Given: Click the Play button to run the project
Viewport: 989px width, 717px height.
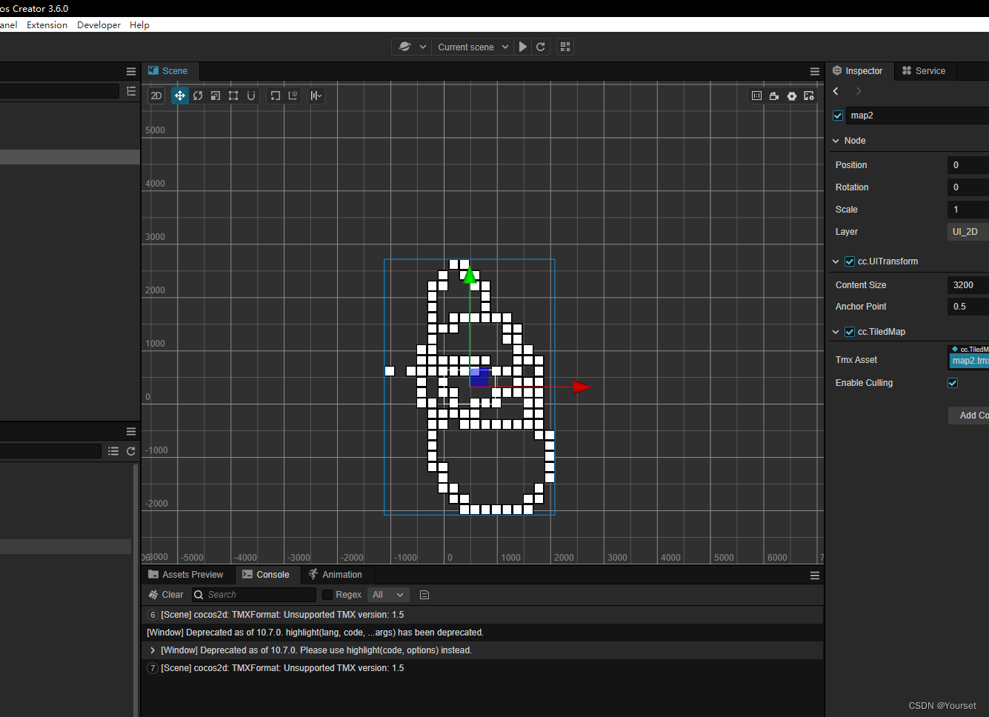Looking at the screenshot, I should pos(523,47).
